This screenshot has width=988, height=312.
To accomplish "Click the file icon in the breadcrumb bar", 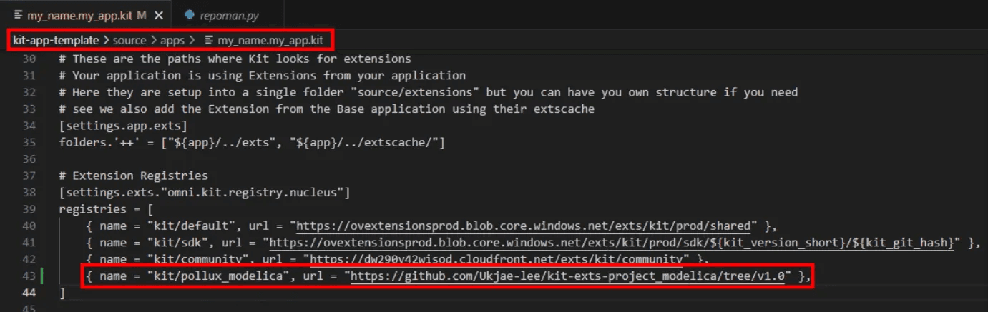I will (x=209, y=41).
